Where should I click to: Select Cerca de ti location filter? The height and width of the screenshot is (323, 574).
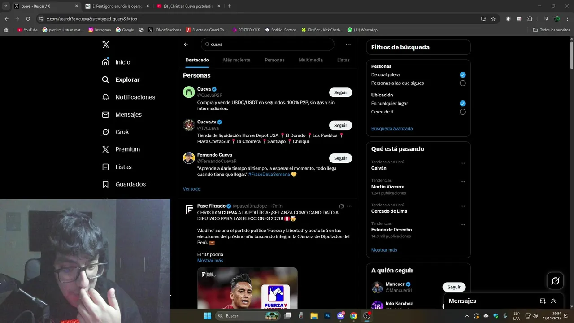pos(463,112)
